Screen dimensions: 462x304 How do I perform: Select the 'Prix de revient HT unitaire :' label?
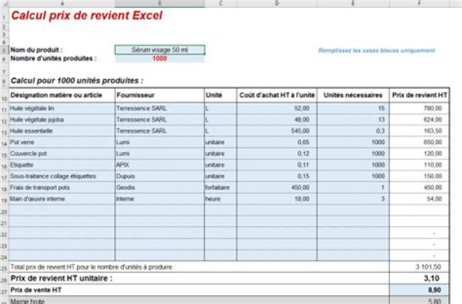[x=62, y=278]
